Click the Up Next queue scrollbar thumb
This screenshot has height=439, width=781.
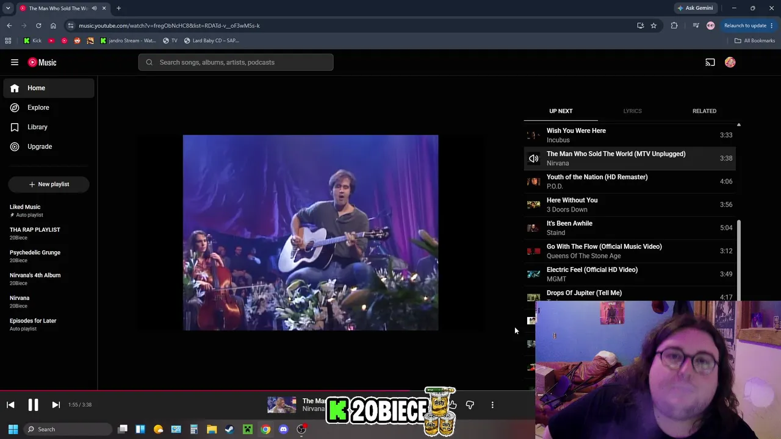pyautogui.click(x=738, y=261)
